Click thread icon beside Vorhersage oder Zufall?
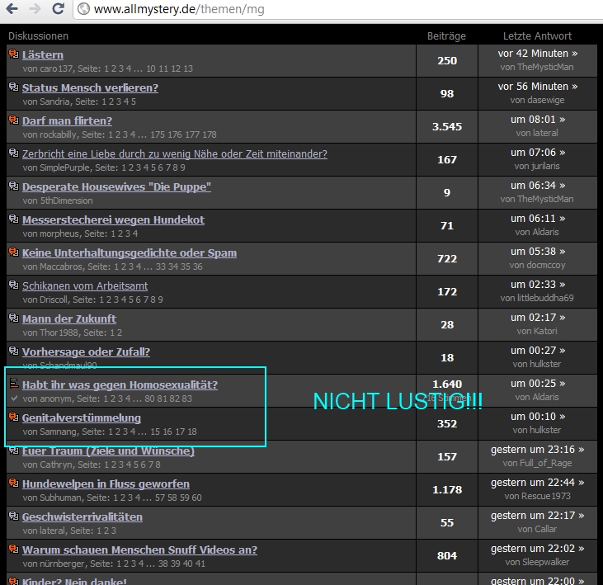Screen dimensions: 603x585 13,351
